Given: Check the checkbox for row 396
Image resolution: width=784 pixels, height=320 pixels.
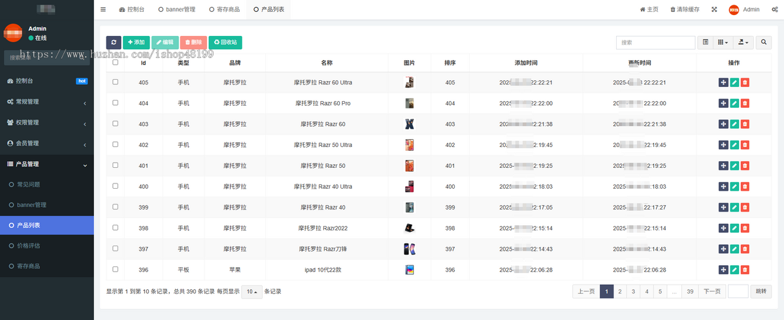Looking at the screenshot, I should pyautogui.click(x=116, y=269).
